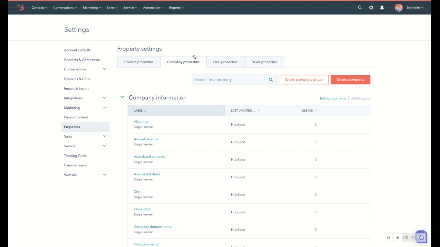
Task: Click the HubSpot sprocket logo
Action: pyautogui.click(x=21, y=8)
